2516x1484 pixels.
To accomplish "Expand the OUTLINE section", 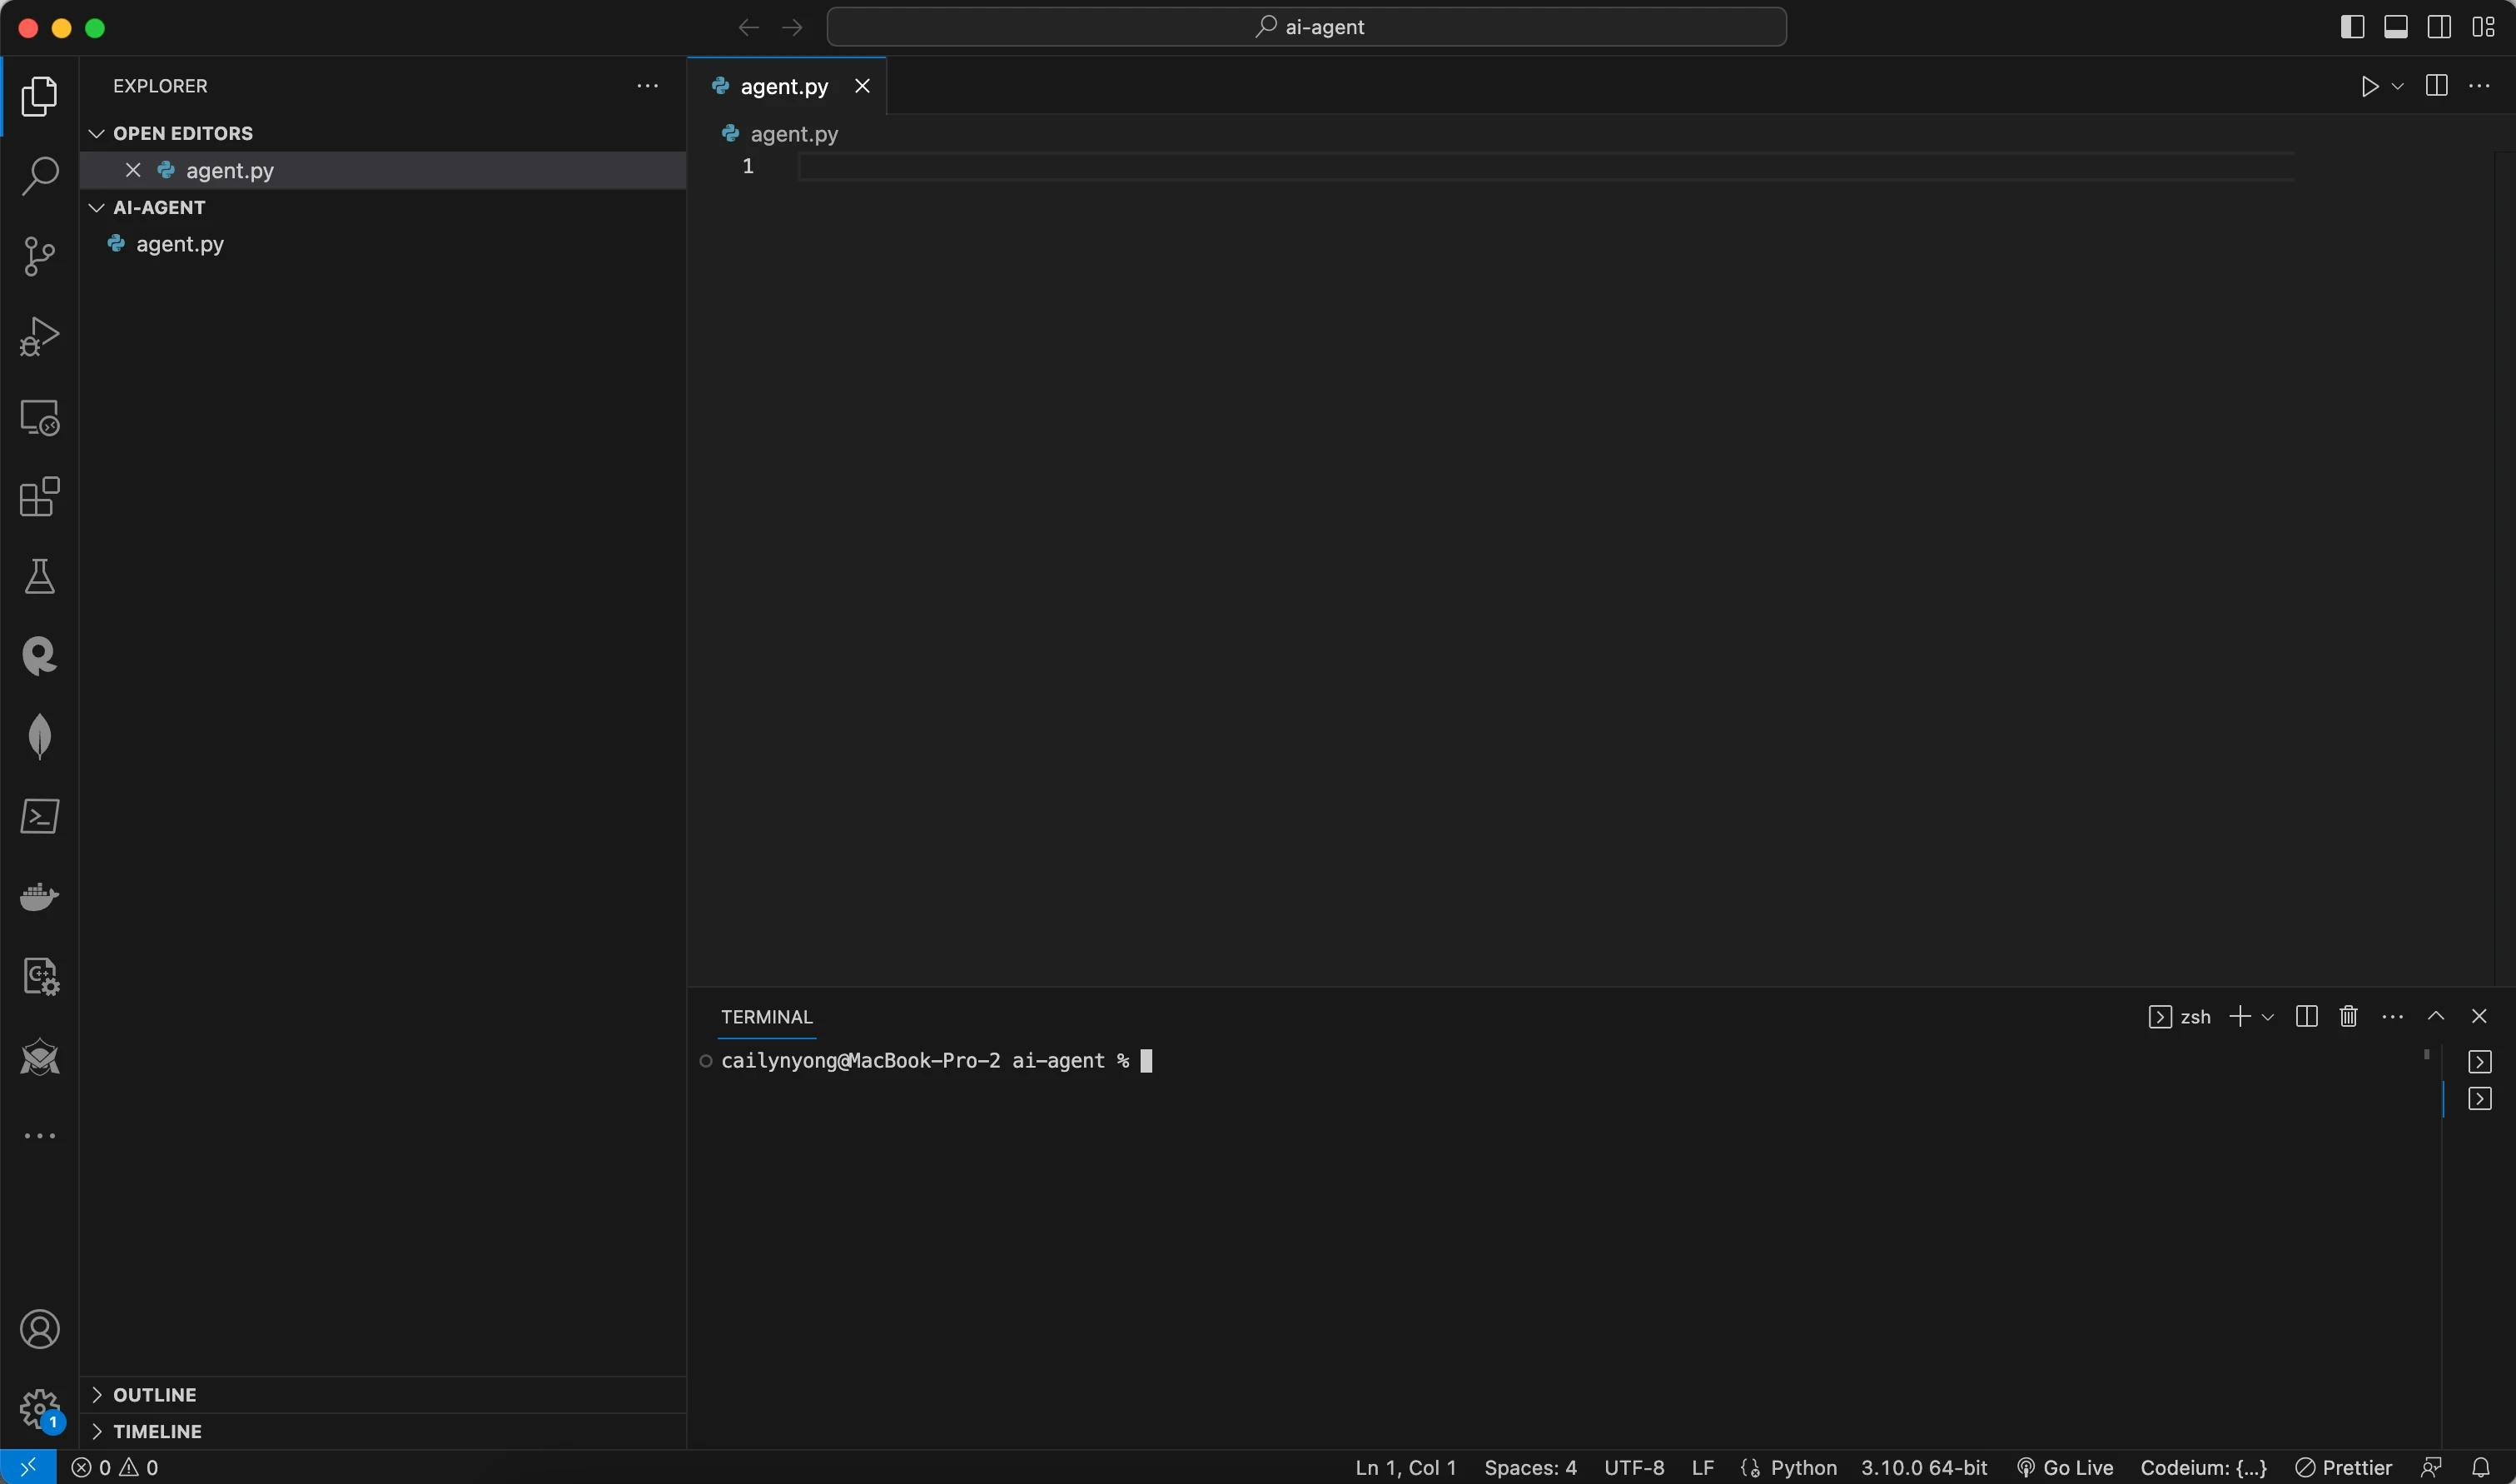I will point(154,1394).
